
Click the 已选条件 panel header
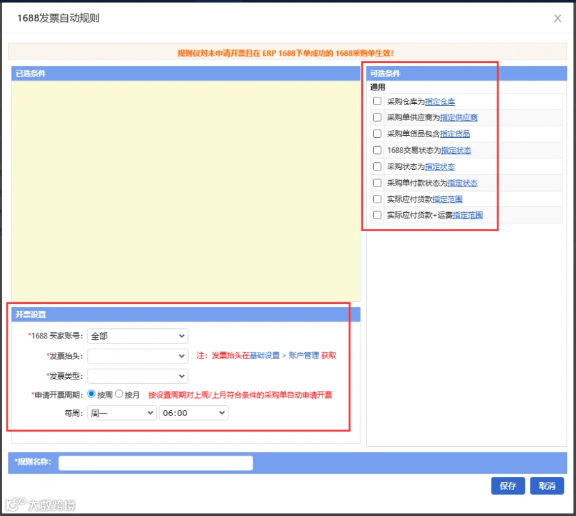tap(186, 73)
